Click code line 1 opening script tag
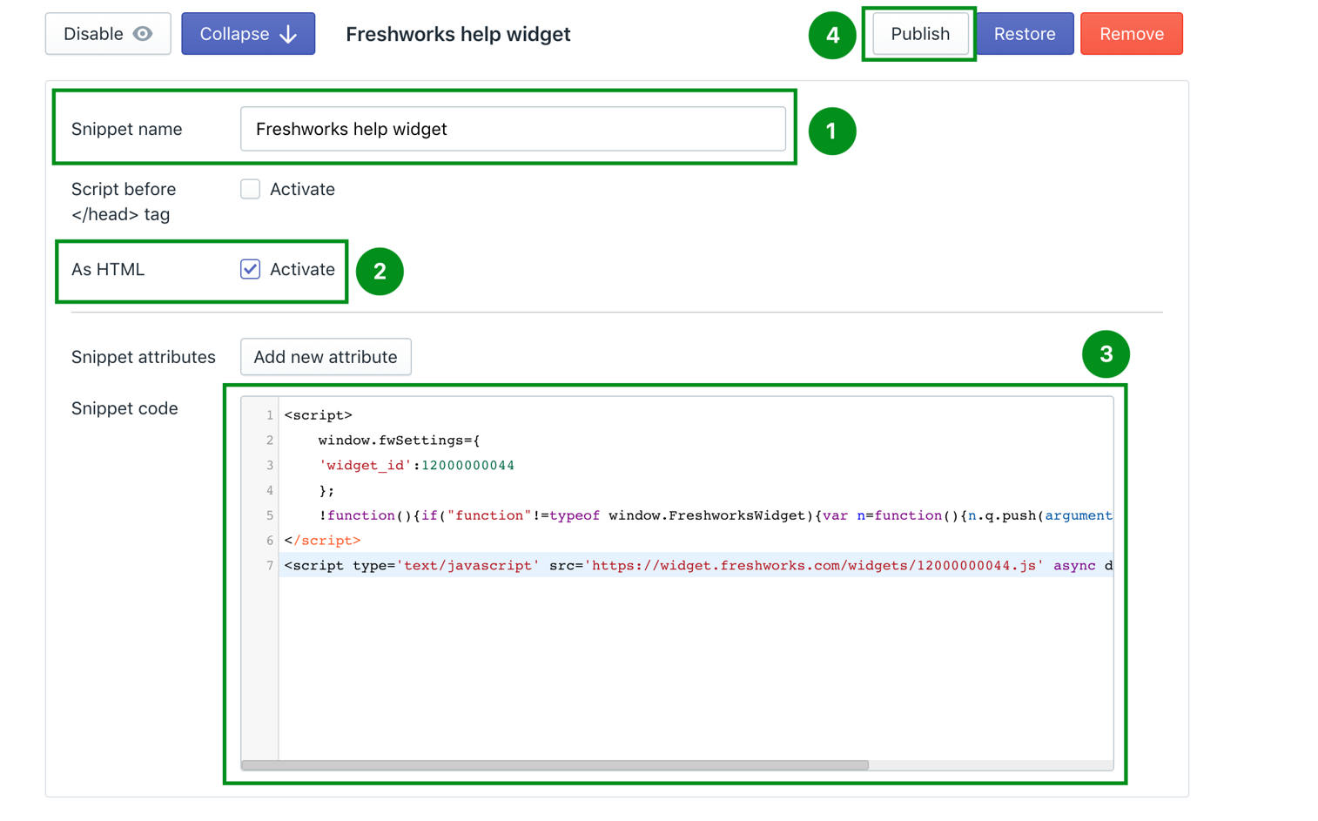1318x821 pixels. click(319, 415)
